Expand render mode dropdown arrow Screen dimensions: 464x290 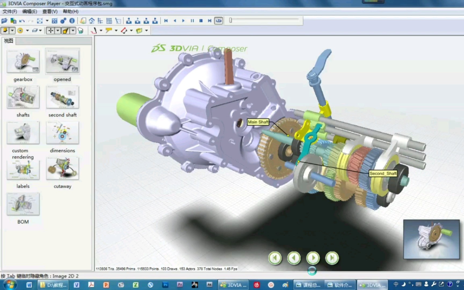[x=27, y=31]
